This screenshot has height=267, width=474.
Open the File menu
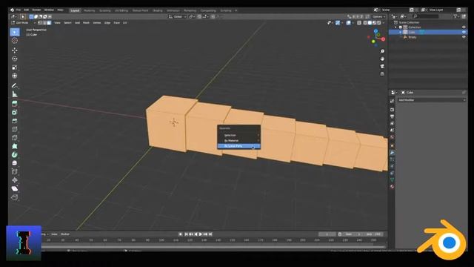click(x=19, y=10)
